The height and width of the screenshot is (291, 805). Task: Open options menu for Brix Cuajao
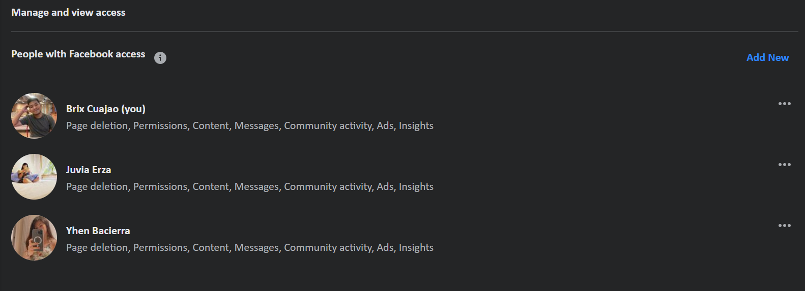click(x=784, y=104)
